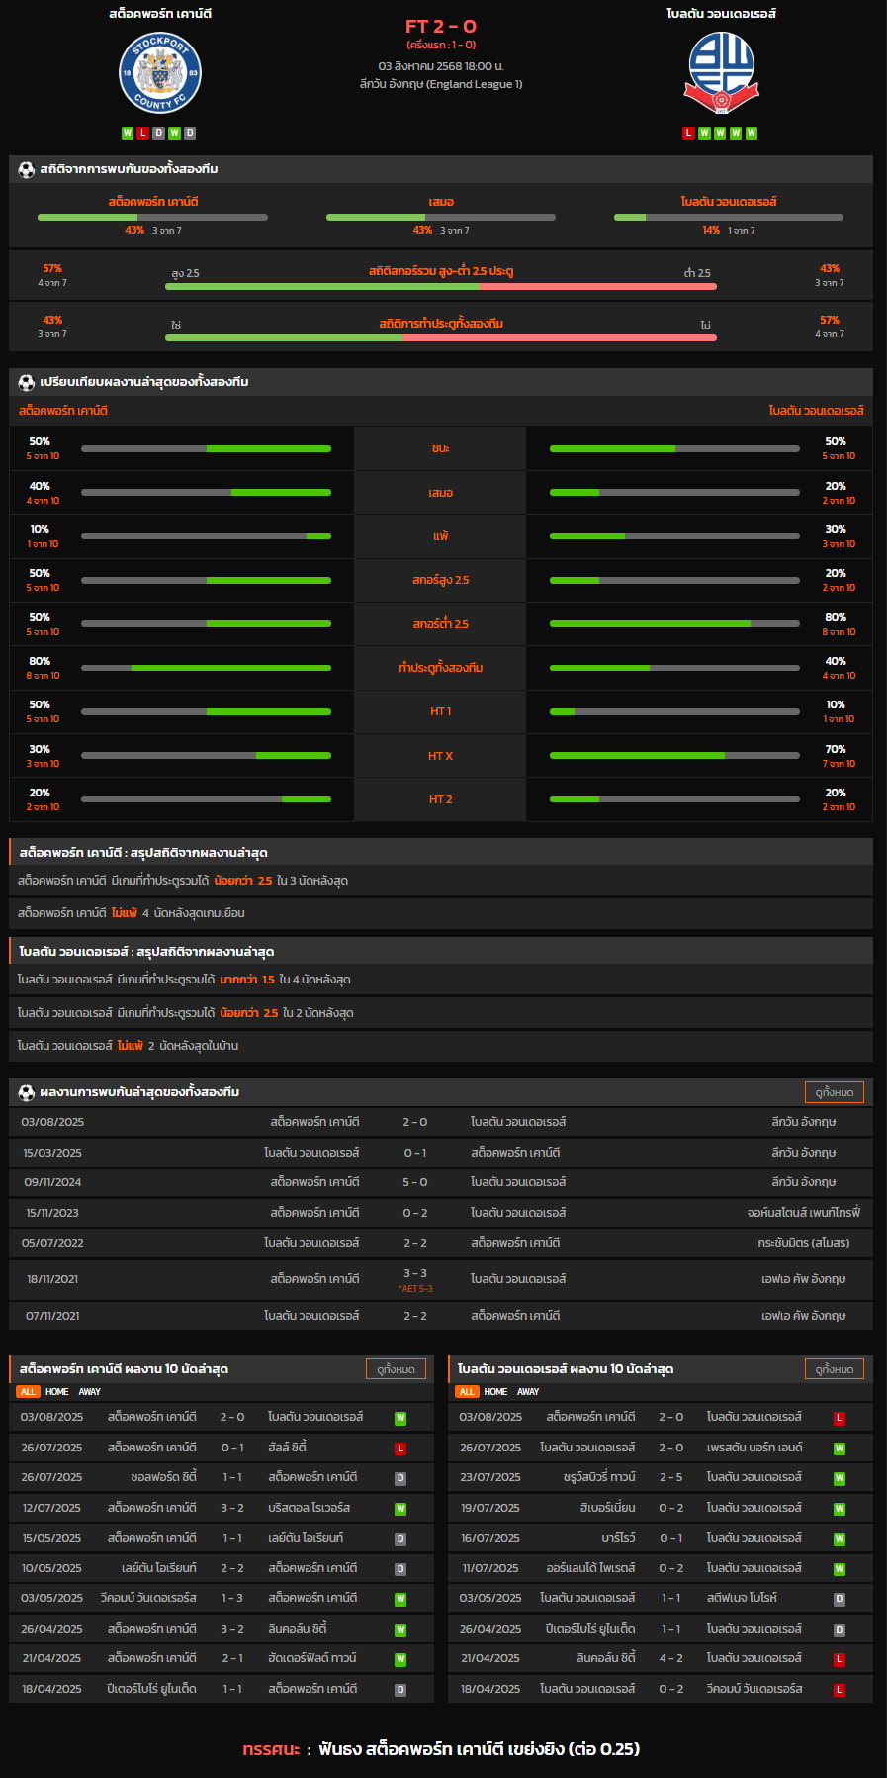
Task: Click W badge on บาร์โรว์ row
Action: pos(840,1539)
